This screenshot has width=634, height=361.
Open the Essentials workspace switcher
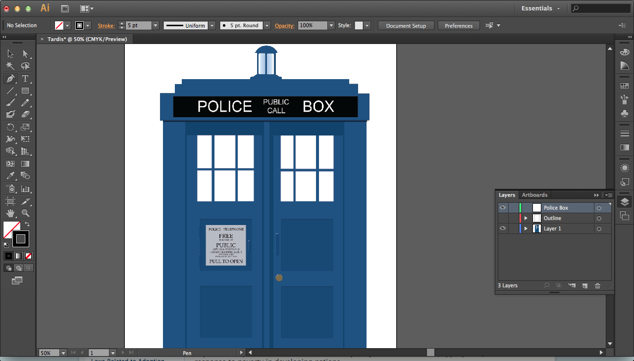coord(540,8)
